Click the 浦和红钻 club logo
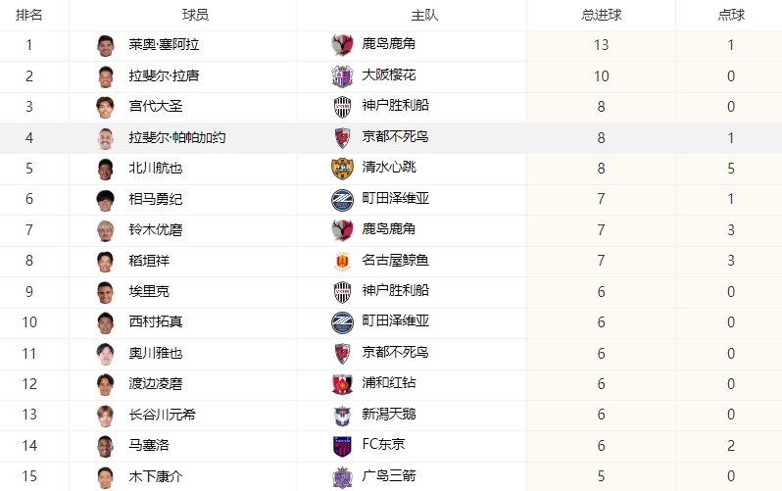 (x=342, y=383)
